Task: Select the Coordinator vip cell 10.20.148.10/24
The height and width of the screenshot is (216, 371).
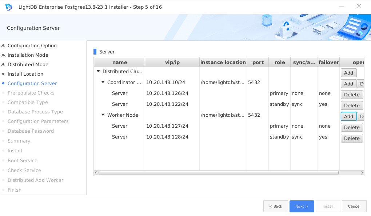Action: point(172,82)
